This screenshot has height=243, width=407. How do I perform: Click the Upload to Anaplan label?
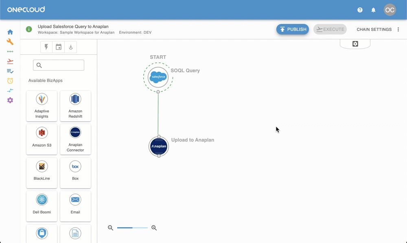click(193, 140)
